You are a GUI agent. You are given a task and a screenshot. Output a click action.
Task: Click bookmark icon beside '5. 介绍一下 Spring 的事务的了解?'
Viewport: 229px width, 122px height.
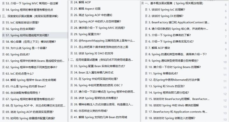[x=146, y=35]
